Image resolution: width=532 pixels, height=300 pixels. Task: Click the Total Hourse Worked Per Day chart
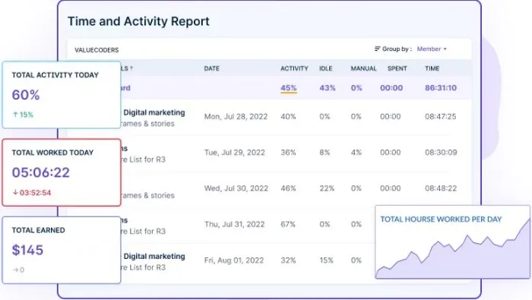click(x=453, y=242)
